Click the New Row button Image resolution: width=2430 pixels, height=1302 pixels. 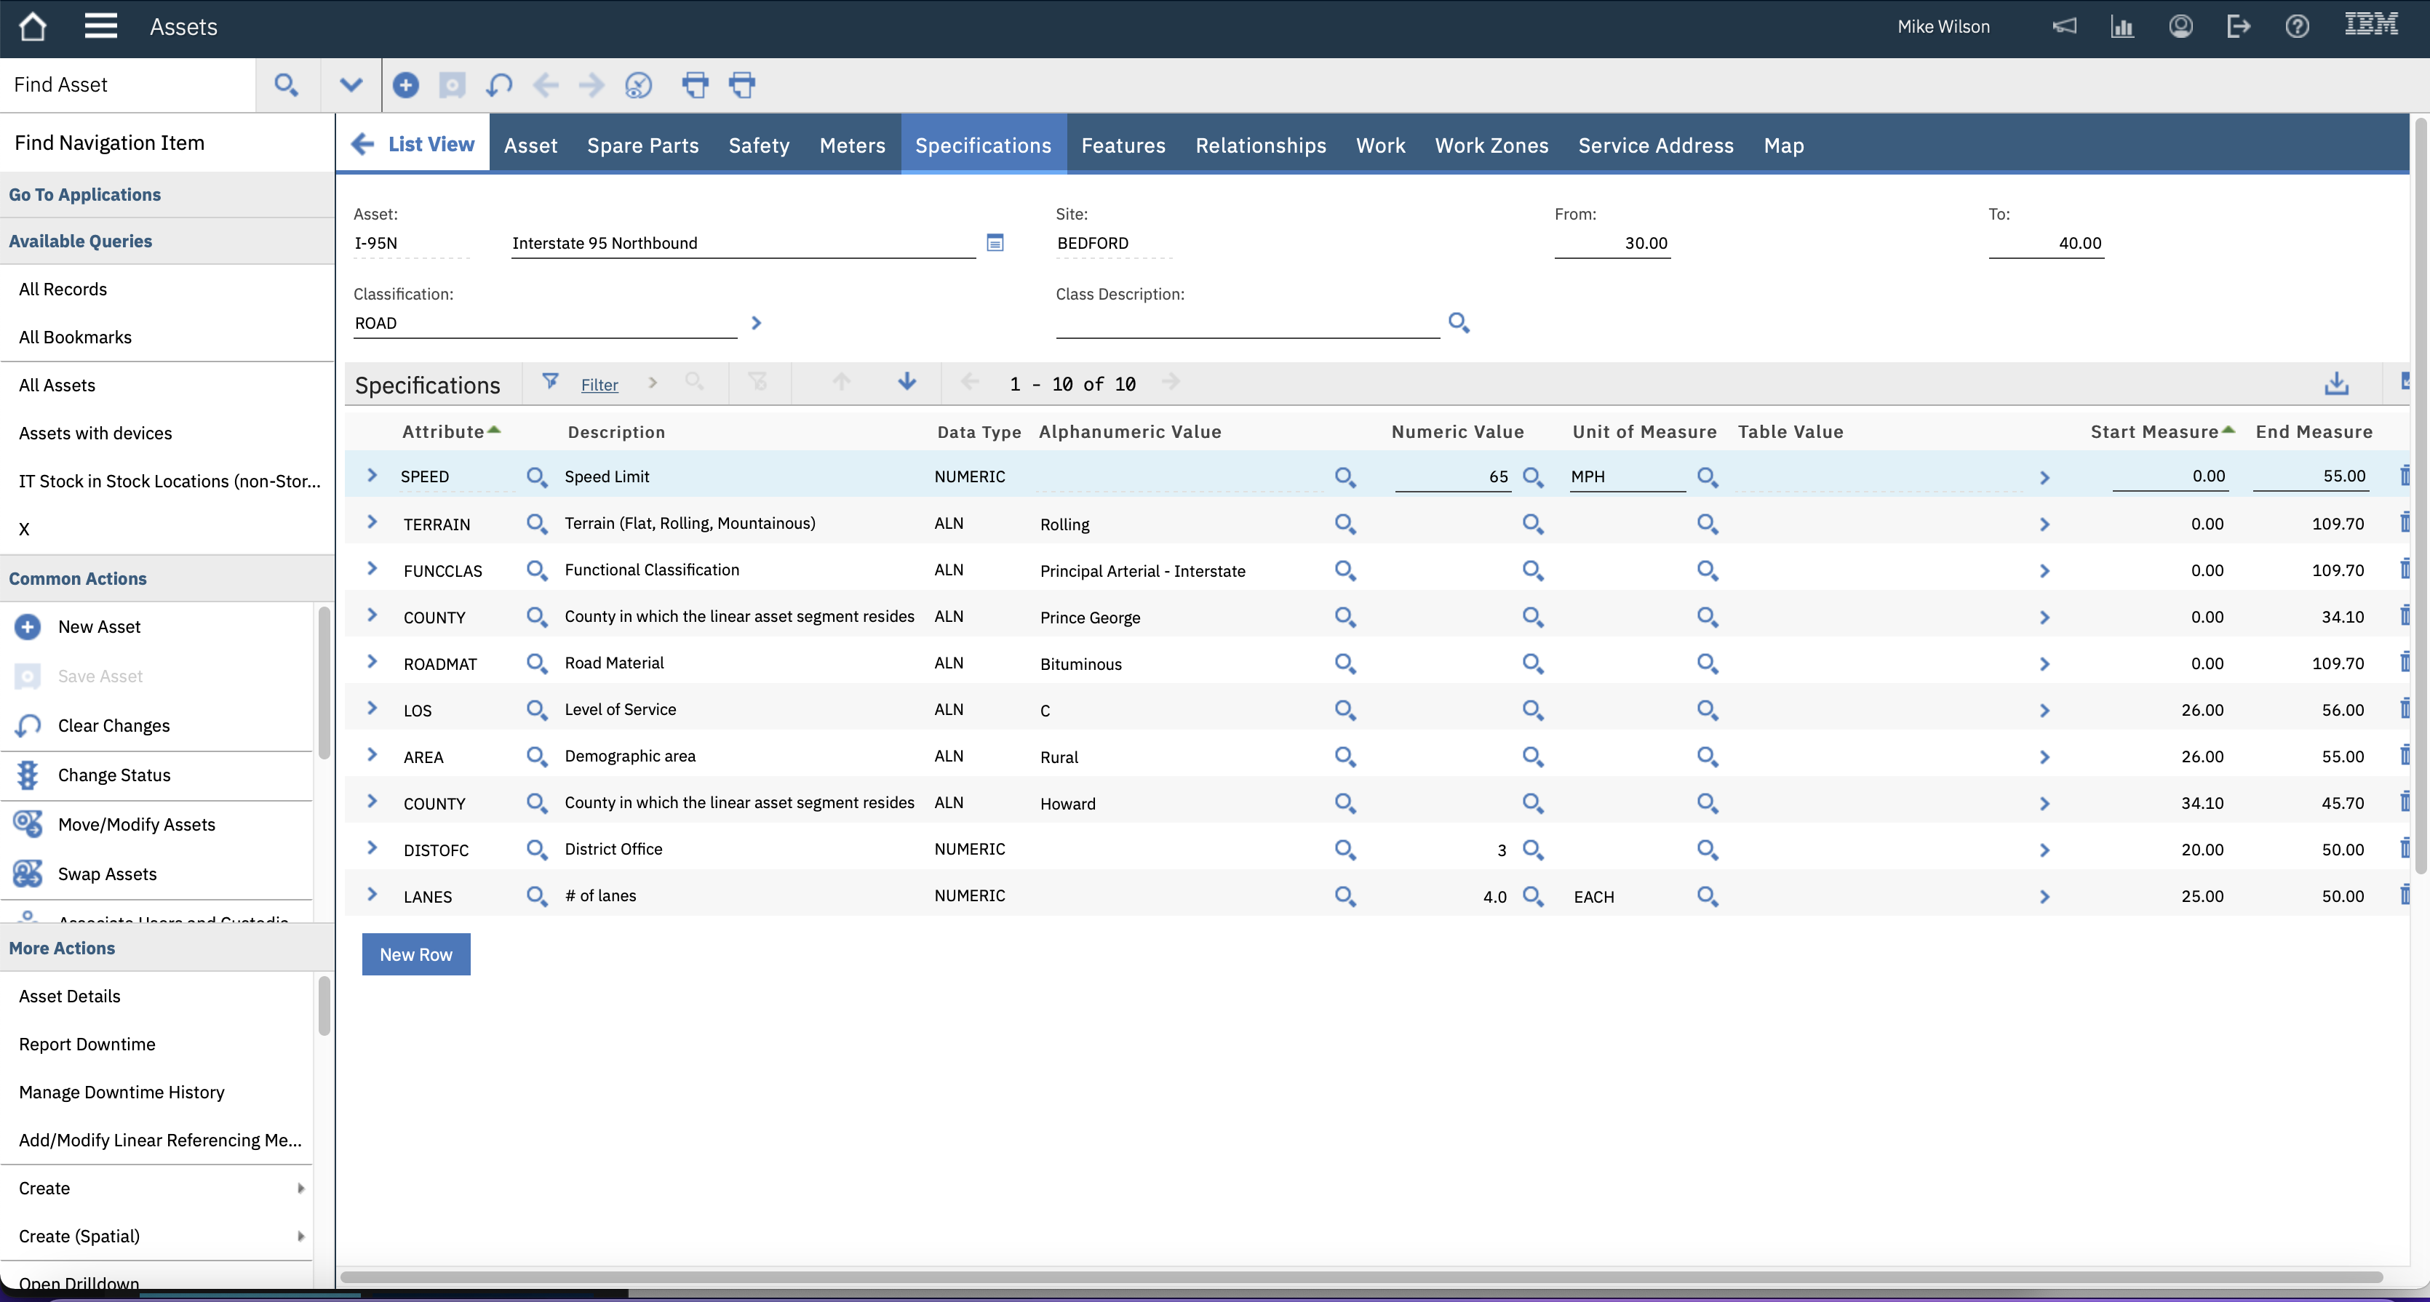[415, 953]
